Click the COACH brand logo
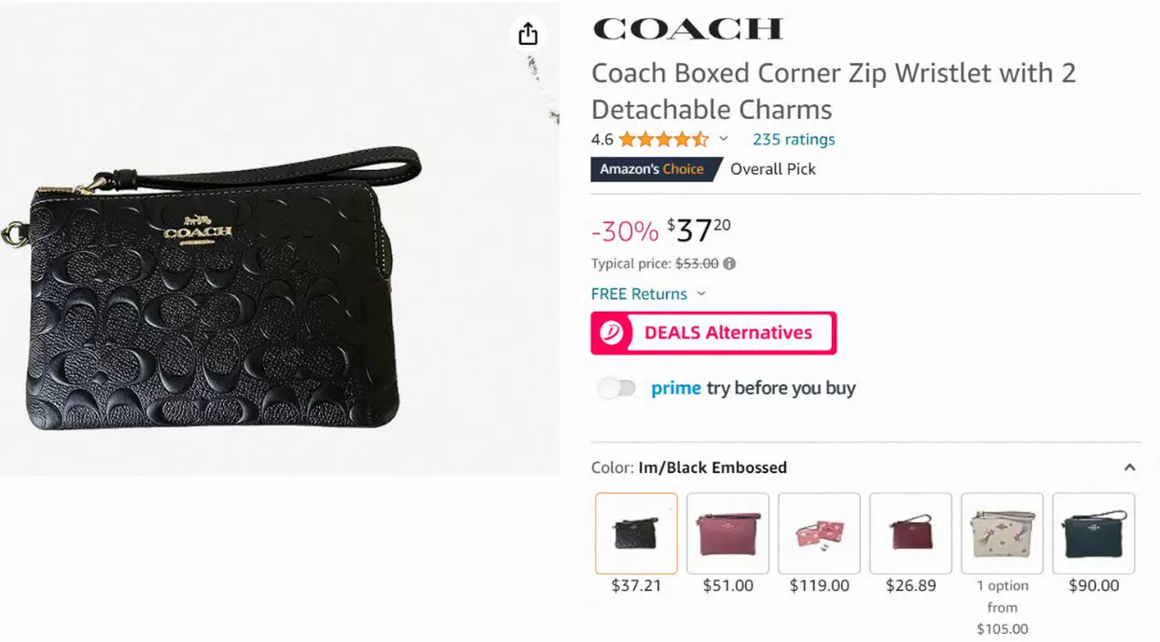Image resolution: width=1160 pixels, height=642 pixels. (x=687, y=28)
